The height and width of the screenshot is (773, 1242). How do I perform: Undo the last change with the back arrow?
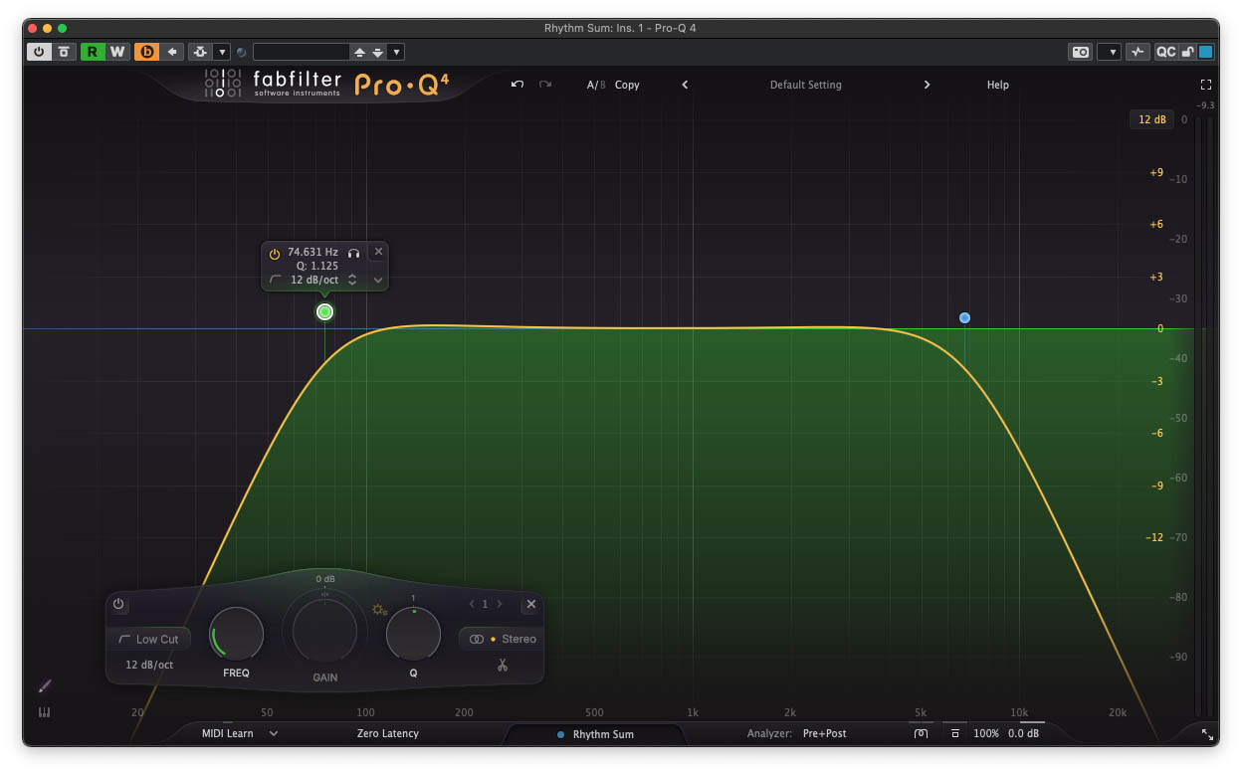coord(517,85)
